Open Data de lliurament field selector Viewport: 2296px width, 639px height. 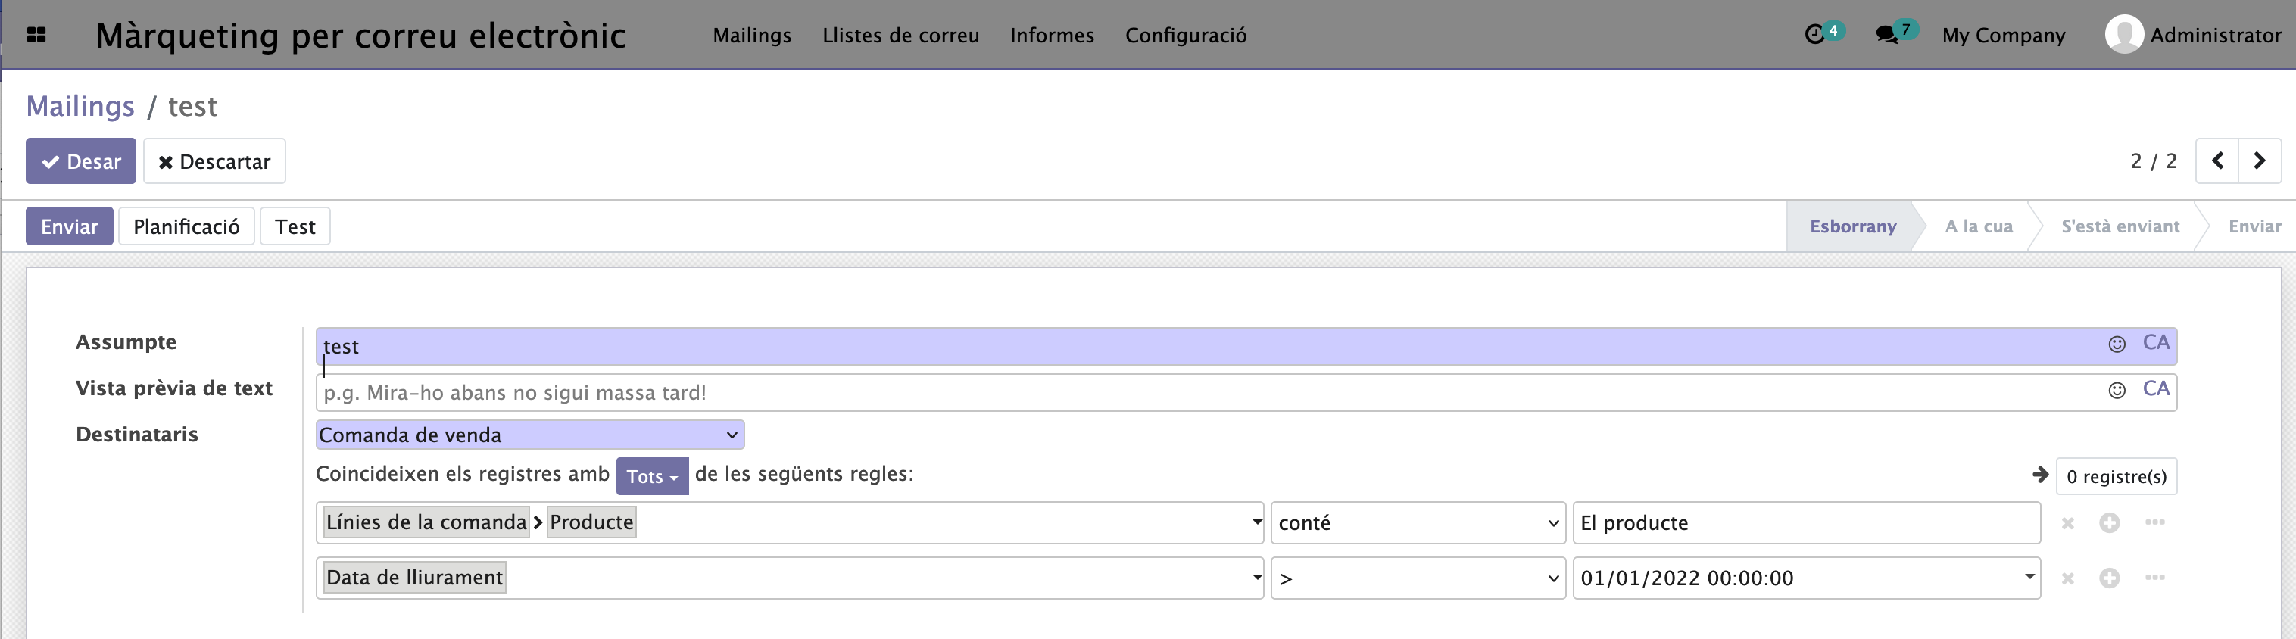(790, 578)
